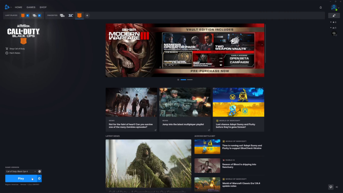Screen dimensions: 343x193
Task: Open the ghillie suit sniper Latest News image
Action: tap(148, 164)
